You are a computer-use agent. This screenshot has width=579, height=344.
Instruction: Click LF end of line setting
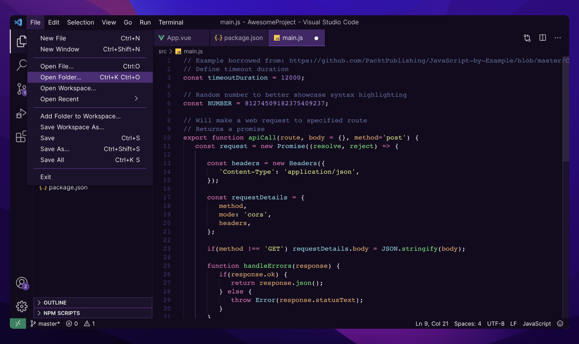point(513,324)
